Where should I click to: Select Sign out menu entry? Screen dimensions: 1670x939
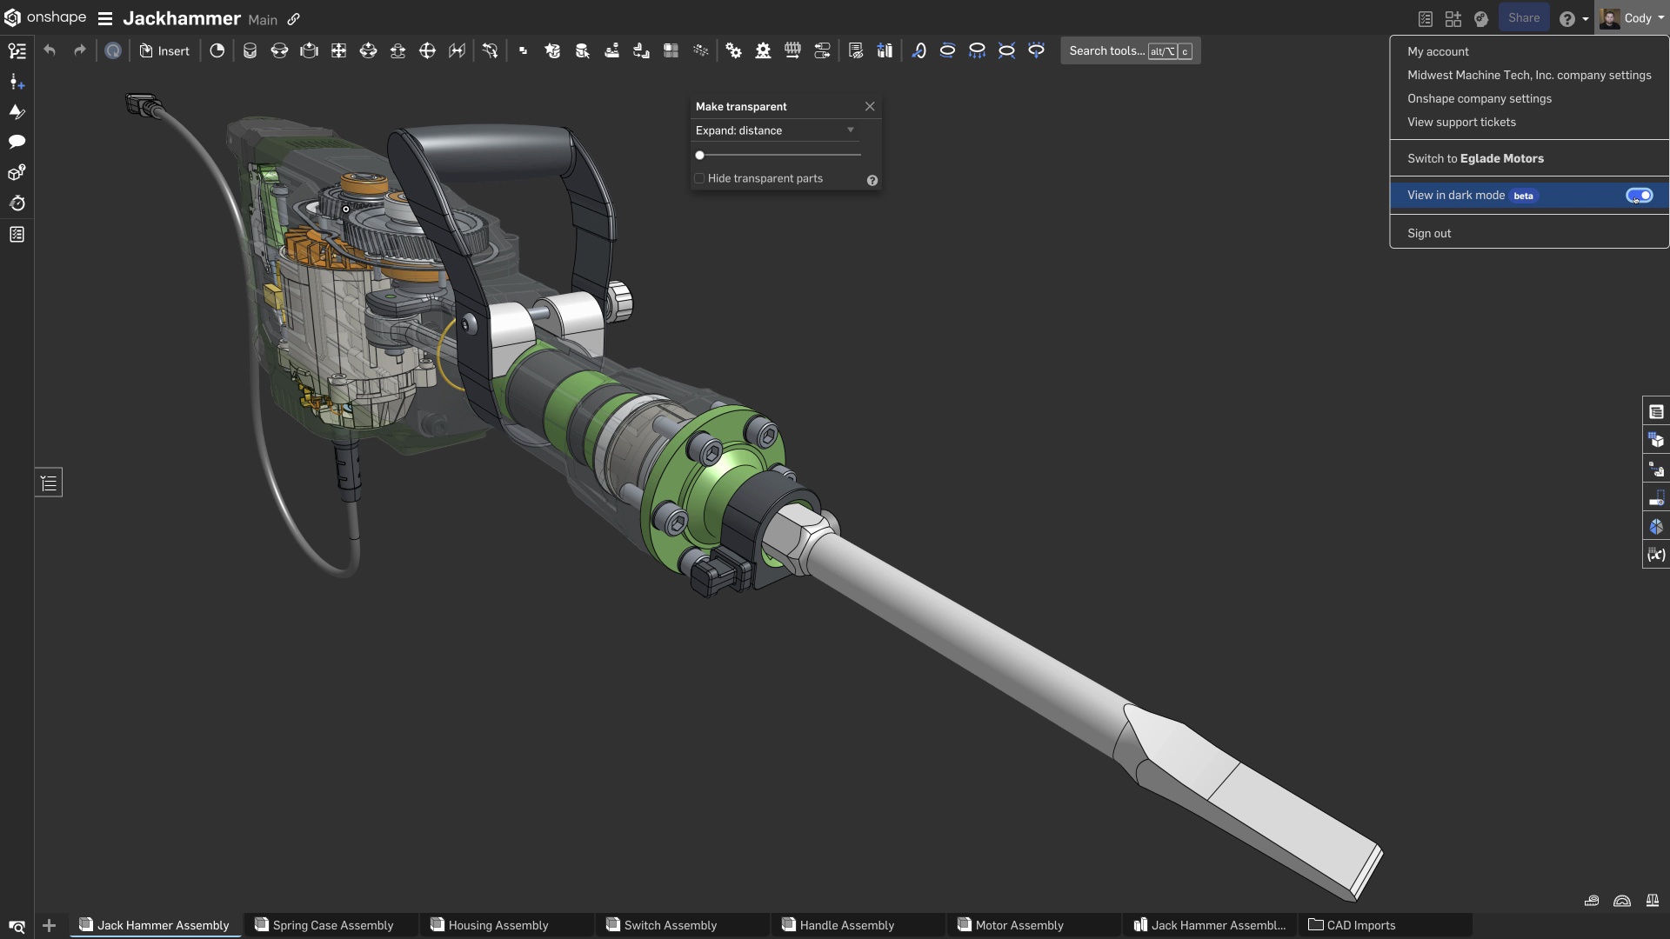[1429, 233]
